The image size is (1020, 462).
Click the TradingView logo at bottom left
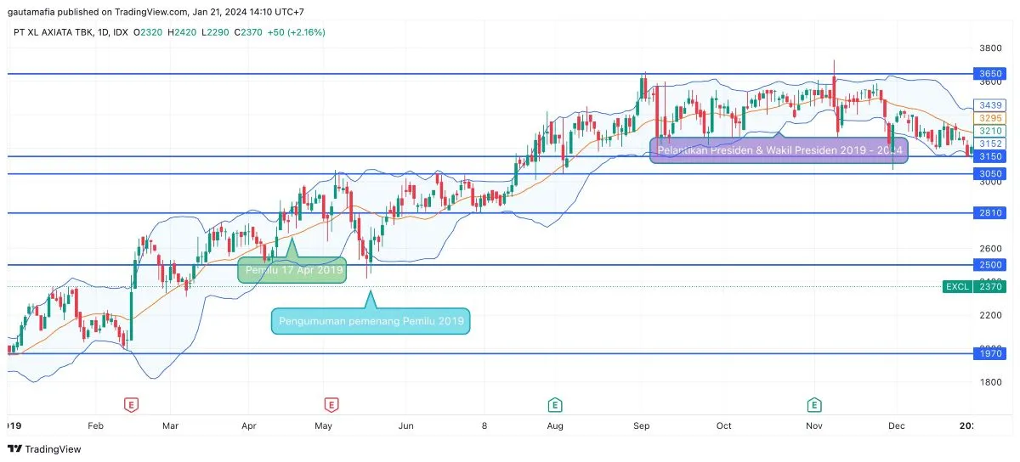coord(44,448)
